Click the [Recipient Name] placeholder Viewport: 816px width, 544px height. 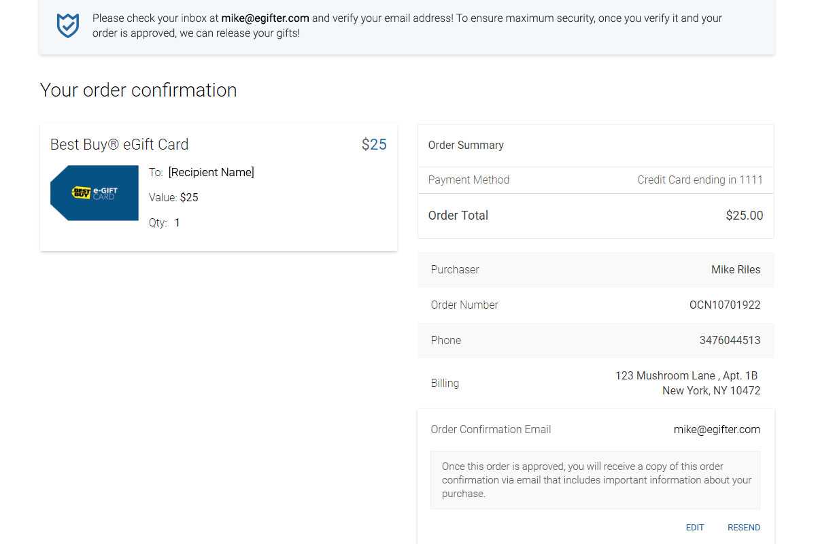pyautogui.click(x=211, y=173)
